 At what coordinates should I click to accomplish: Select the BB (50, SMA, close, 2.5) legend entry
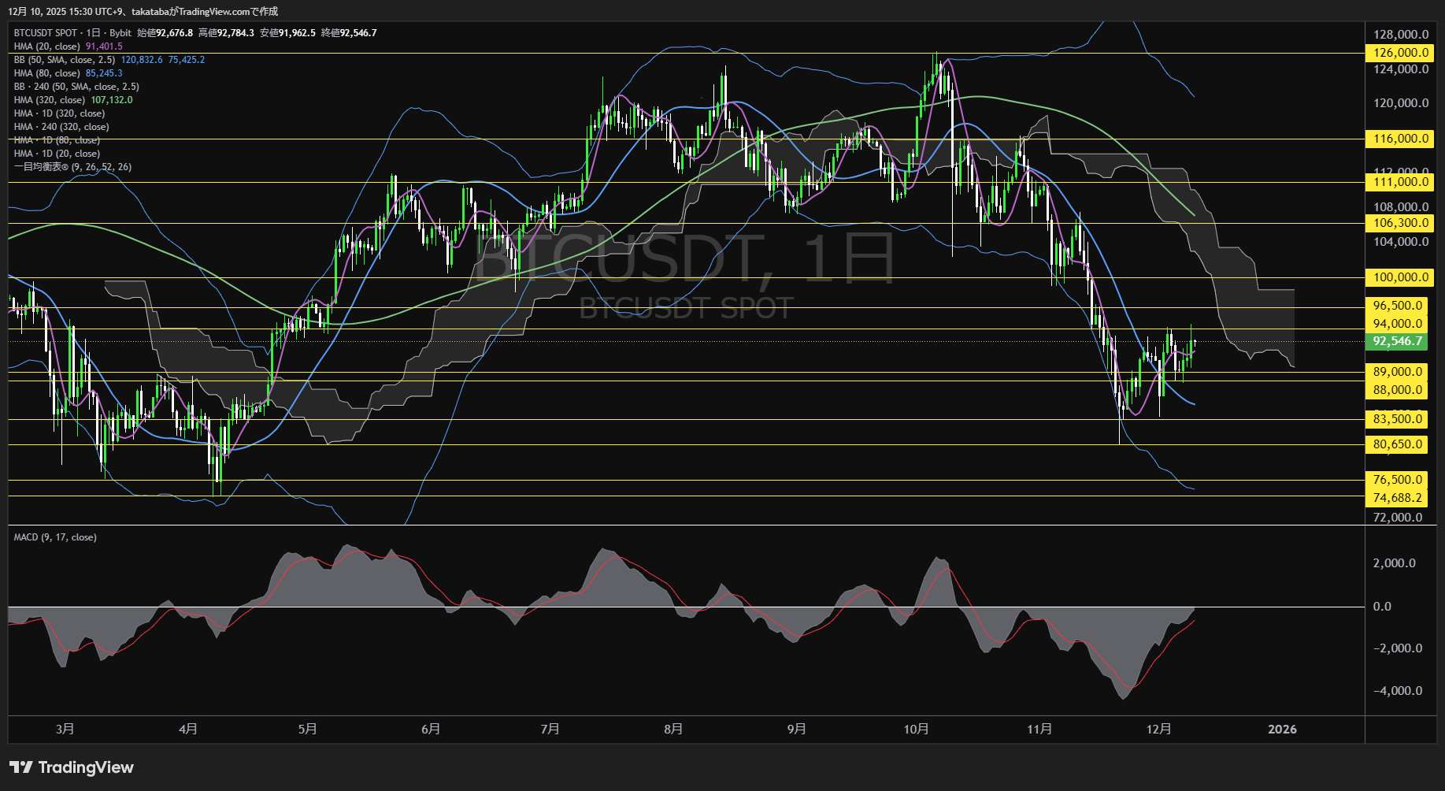pyautogui.click(x=65, y=60)
